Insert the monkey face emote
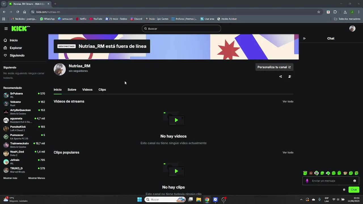Image resolution: width=363 pixels, height=204 pixels. pyautogui.click(x=345, y=173)
